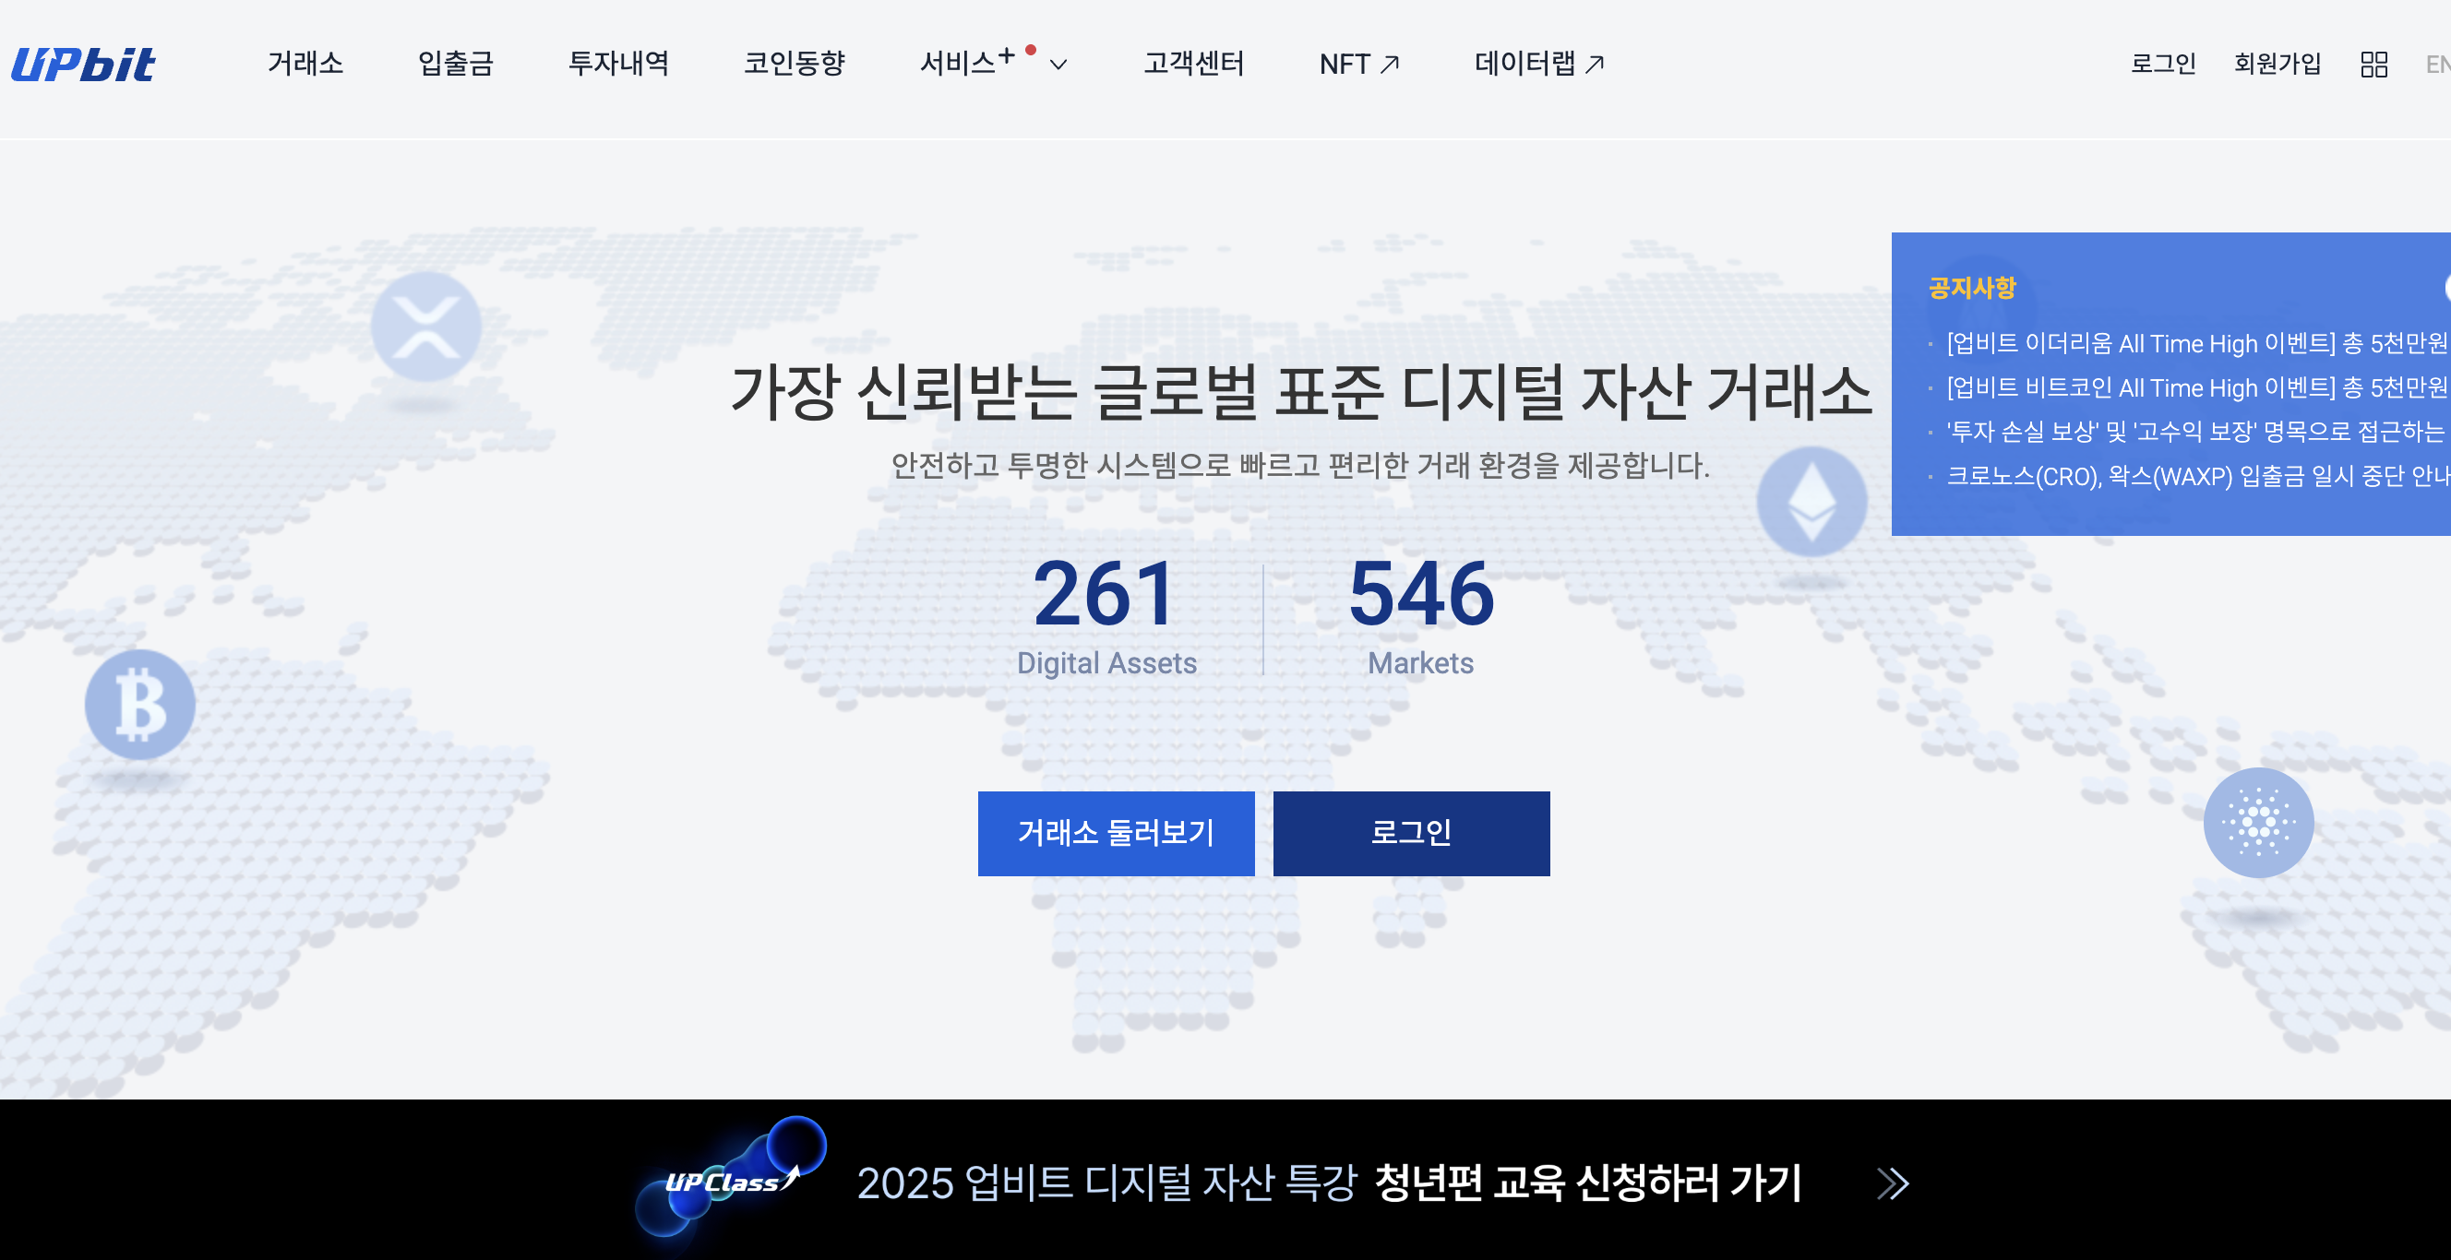The image size is (2451, 1260).
Task: Click the UPClass banner logo
Action: point(731,1181)
